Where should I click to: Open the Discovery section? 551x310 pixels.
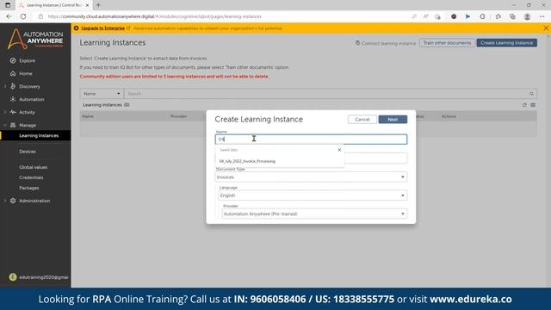pos(29,86)
